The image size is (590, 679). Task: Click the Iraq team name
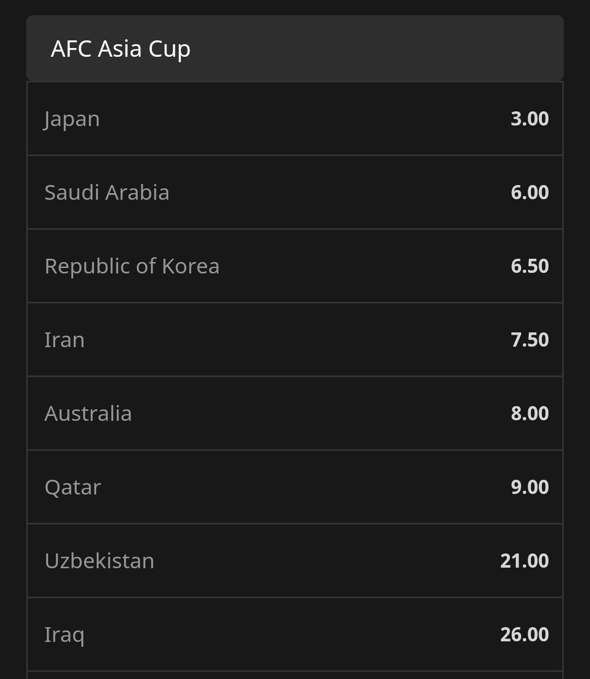coord(64,635)
